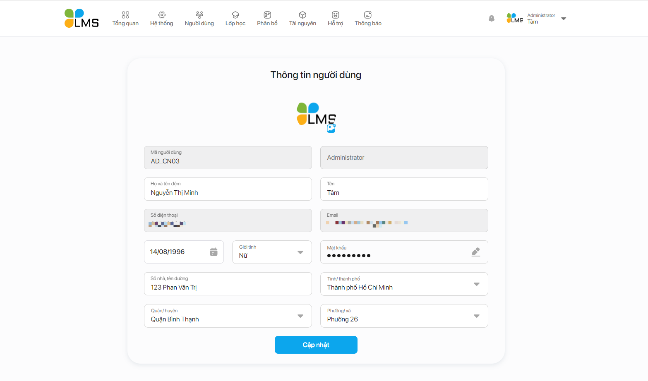
Task: Open the Phường/xã dropdown
Action: pyautogui.click(x=477, y=316)
